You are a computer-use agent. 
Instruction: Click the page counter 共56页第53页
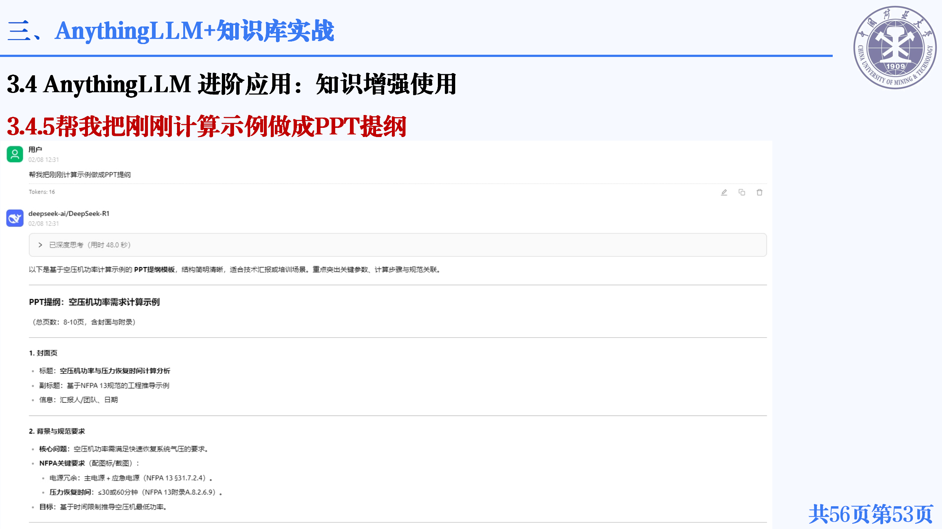click(x=871, y=514)
